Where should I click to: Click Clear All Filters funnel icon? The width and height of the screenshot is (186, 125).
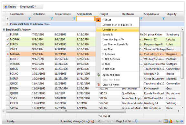click(98, 84)
